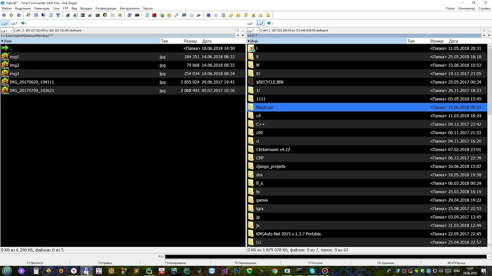Image resolution: width=492 pixels, height=276 pixels.
Task: Click the Windows flag toolbar icon
Action: click(x=28, y=15)
